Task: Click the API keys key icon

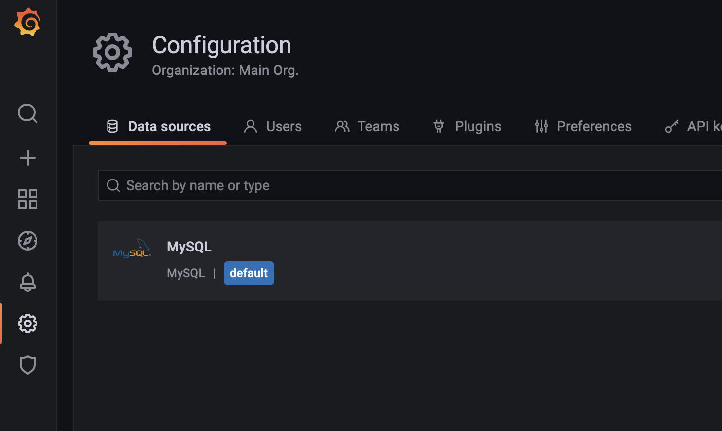Action: click(671, 126)
